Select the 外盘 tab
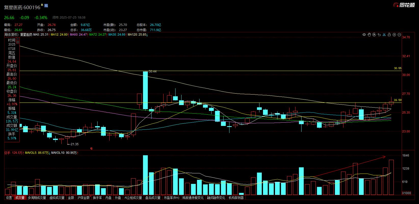The height and width of the screenshot is (204, 419). click(x=118, y=198)
